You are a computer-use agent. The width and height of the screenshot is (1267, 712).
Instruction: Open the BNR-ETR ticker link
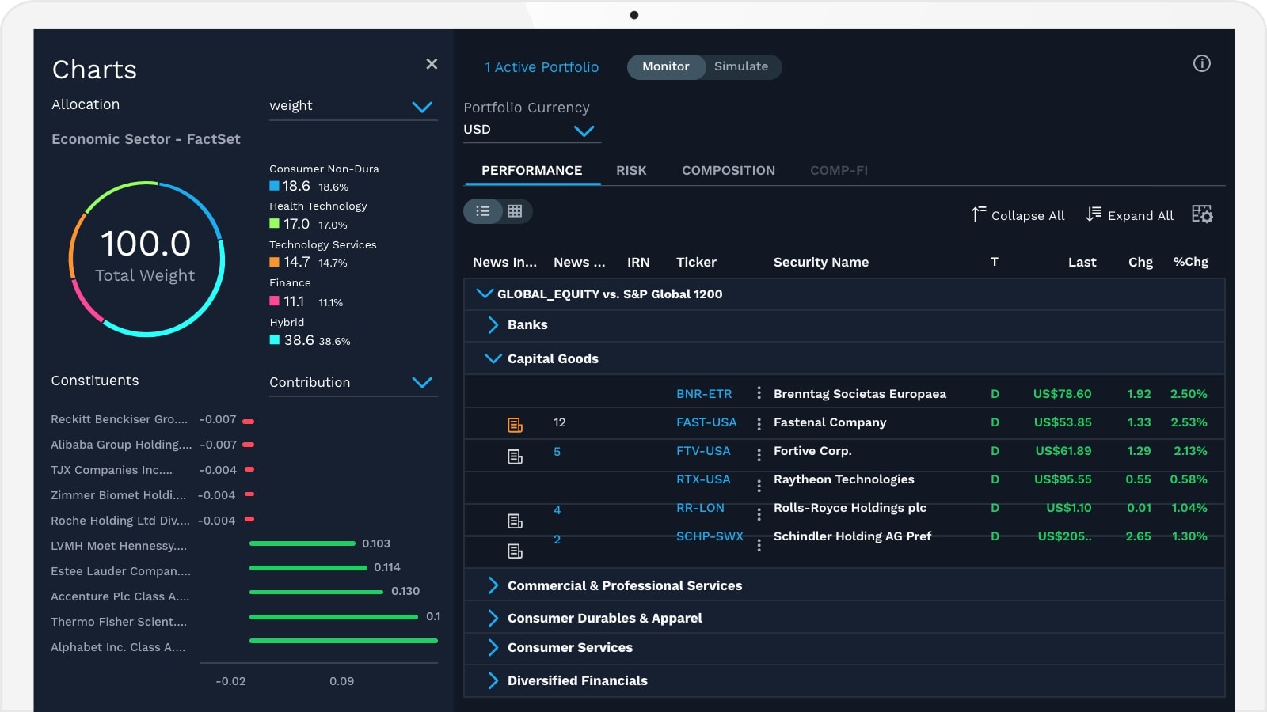(704, 394)
